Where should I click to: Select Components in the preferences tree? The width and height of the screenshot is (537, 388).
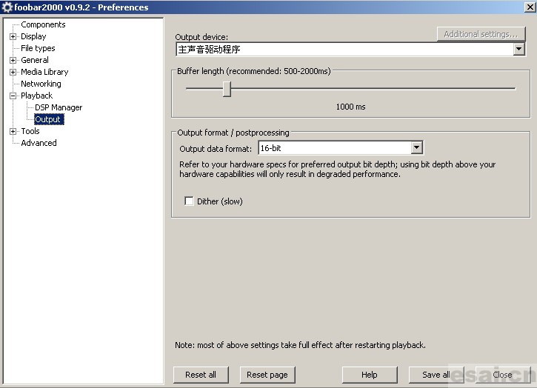coord(43,24)
